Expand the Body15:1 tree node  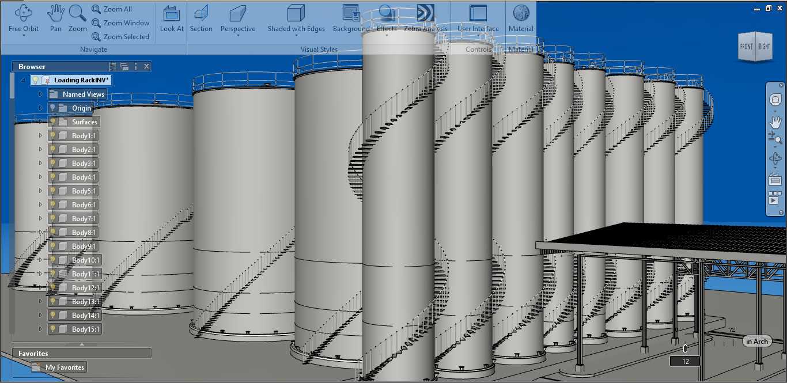pos(40,329)
